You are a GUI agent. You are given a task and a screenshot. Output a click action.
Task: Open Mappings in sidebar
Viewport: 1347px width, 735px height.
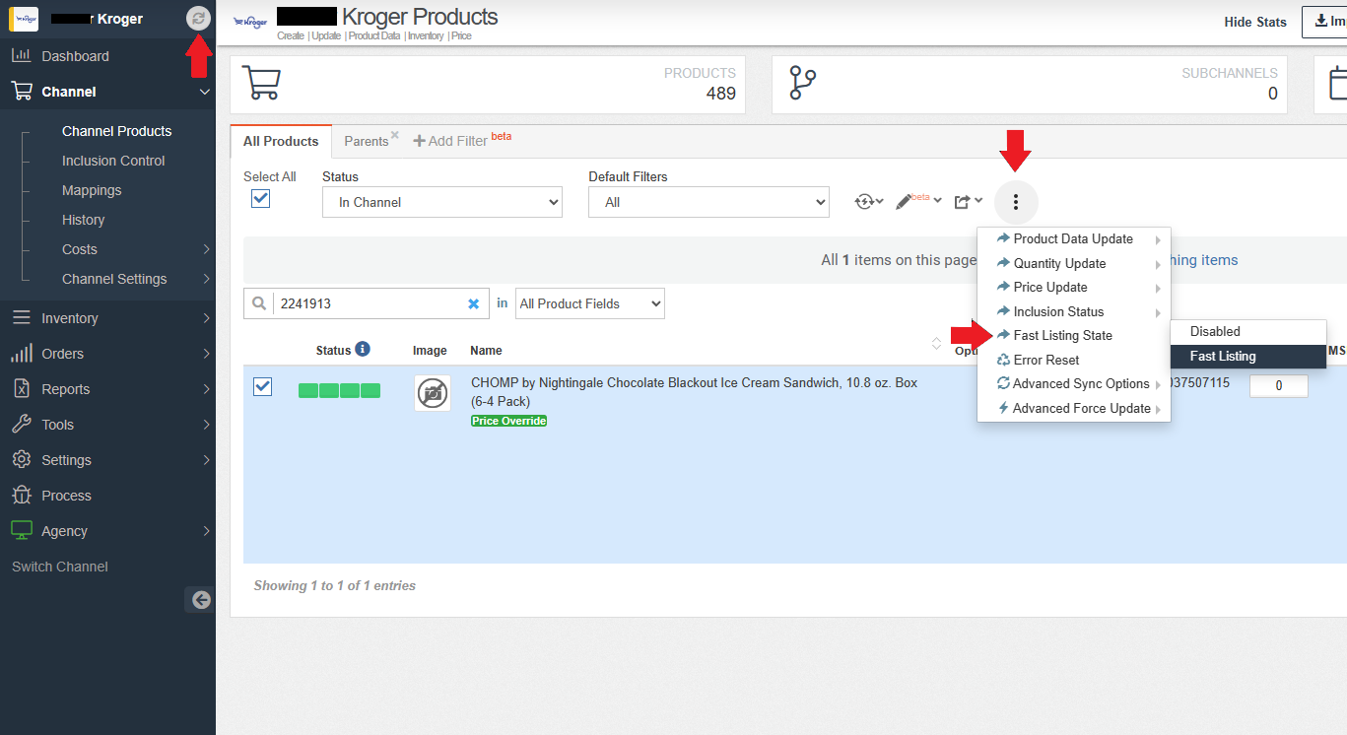[92, 190]
